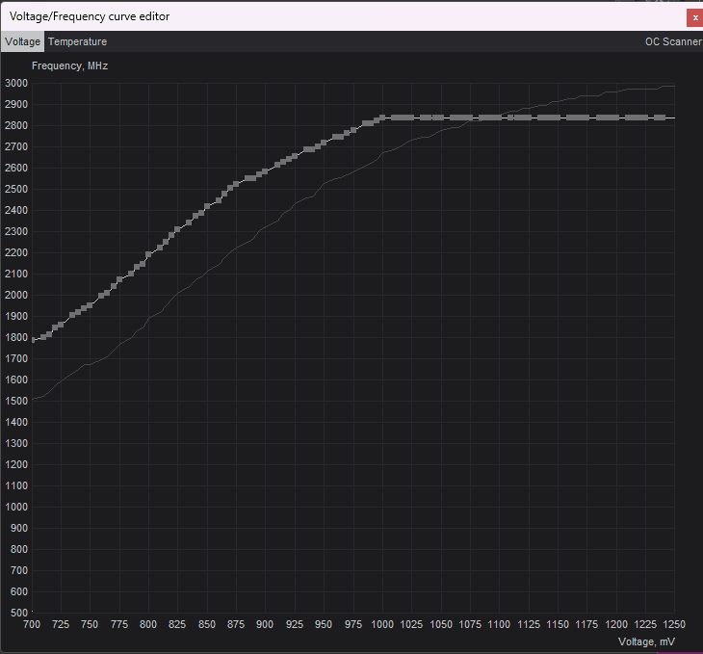Image resolution: width=703 pixels, height=654 pixels.
Task: Select the rightmost curve point on the flat line
Action: (x=663, y=118)
